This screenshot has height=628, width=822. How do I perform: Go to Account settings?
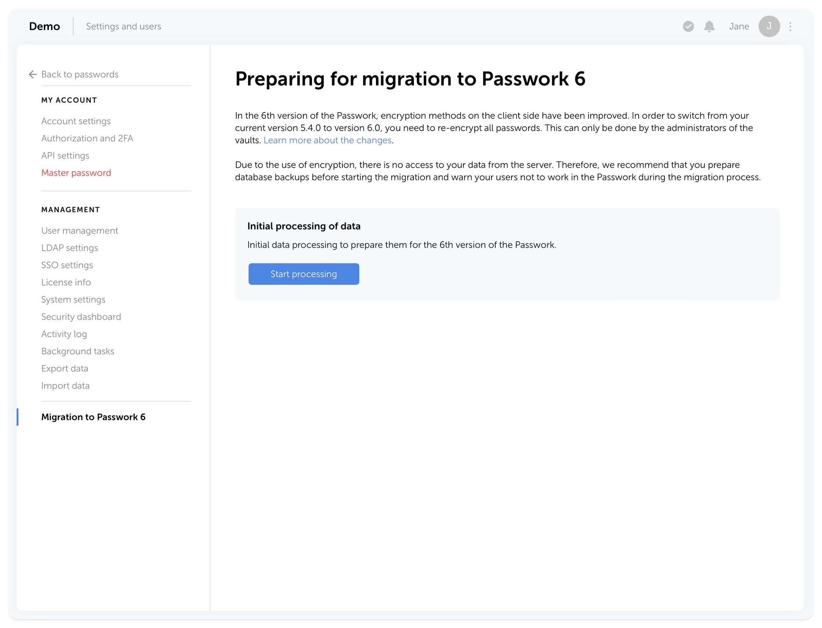(x=76, y=121)
